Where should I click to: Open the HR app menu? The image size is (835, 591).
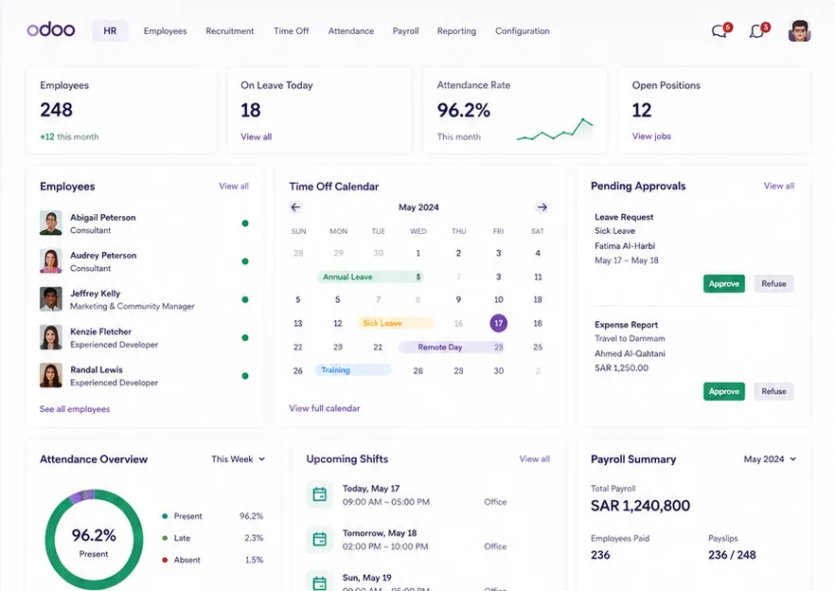point(110,31)
